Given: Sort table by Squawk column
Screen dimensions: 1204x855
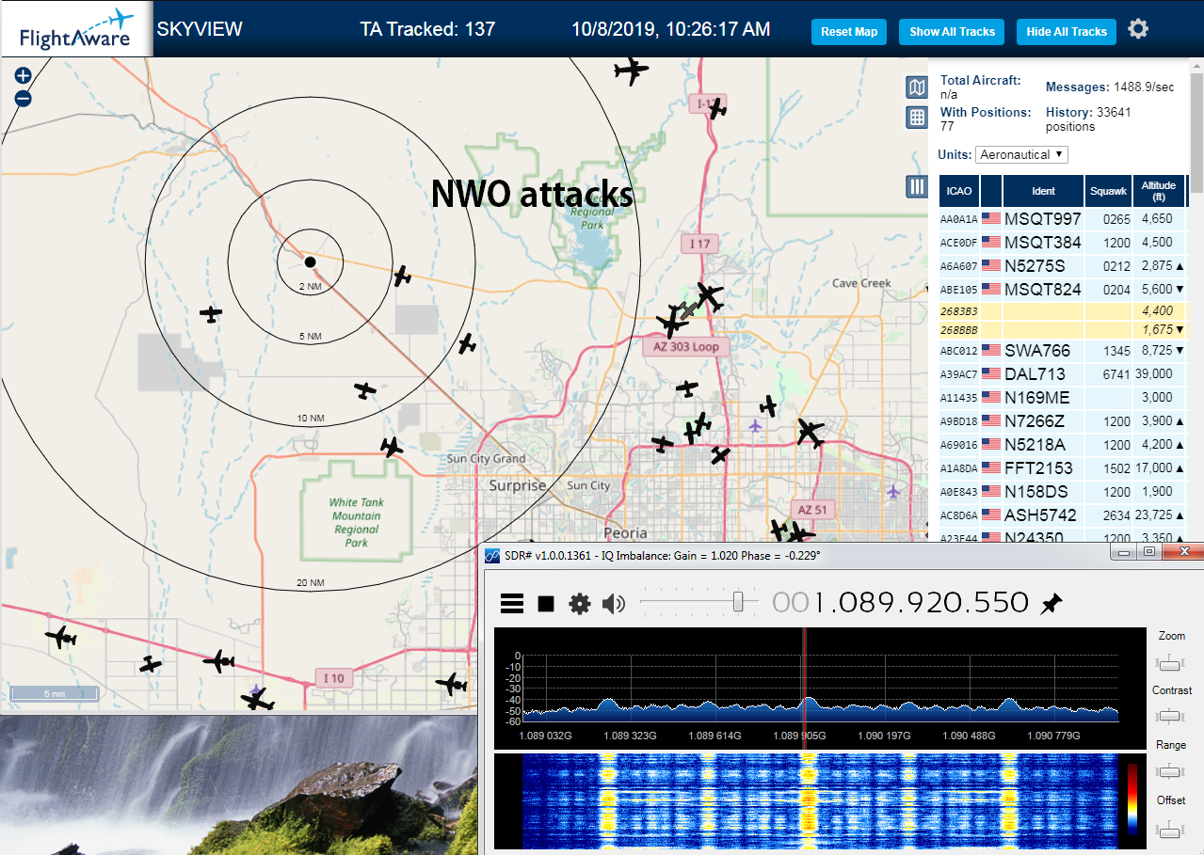Looking at the screenshot, I should pos(1108,191).
